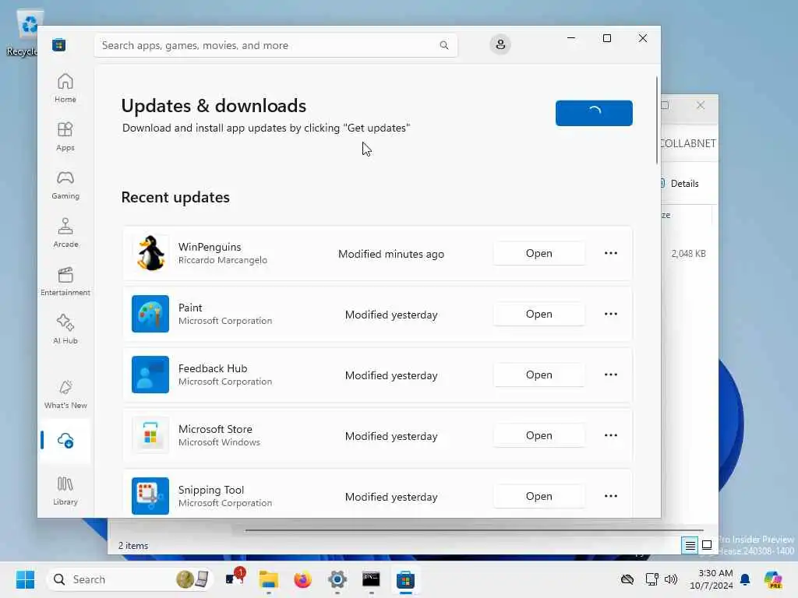Go to Home in Store sidebar

pos(65,87)
